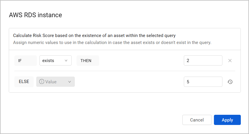The image size is (249, 134).
Task: Click the AWS RDS instance title
Action: pos(35,15)
